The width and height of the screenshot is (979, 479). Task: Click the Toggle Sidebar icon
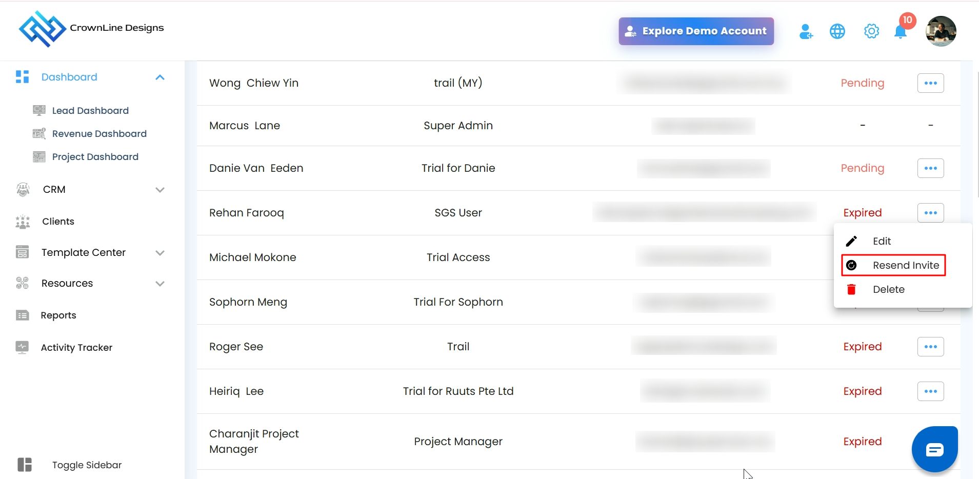[25, 465]
